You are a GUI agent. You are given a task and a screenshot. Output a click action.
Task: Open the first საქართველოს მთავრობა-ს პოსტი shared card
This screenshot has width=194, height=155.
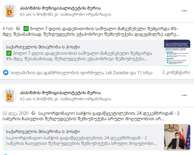pyautogui.click(x=83, y=53)
